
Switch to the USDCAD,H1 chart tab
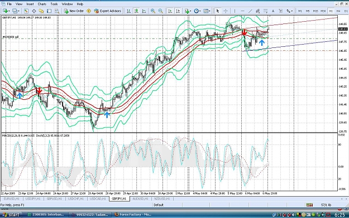(x=98, y=198)
